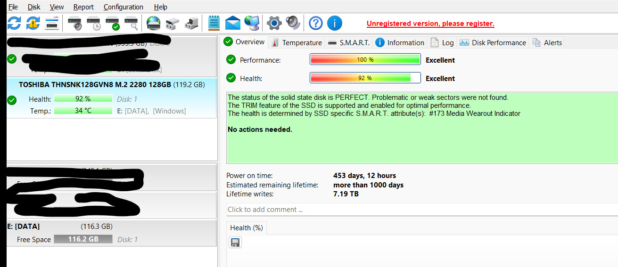This screenshot has width=618, height=267.
Task: Switch to the Alerts tab
Action: click(x=547, y=42)
